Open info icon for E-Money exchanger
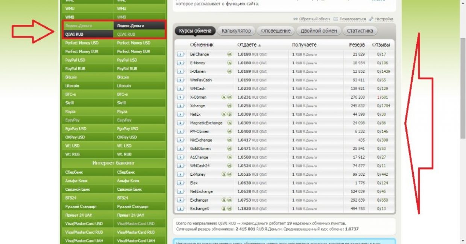Image resolution: width=466 pixels, height=244 pixels. pyautogui.click(x=181, y=63)
